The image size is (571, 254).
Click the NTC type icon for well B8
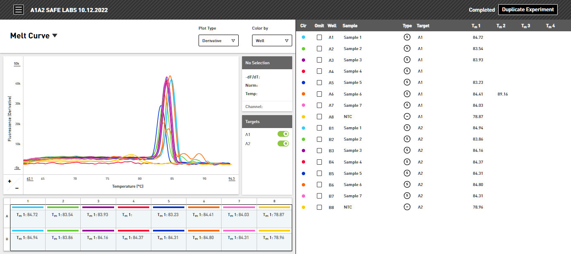pyautogui.click(x=407, y=207)
